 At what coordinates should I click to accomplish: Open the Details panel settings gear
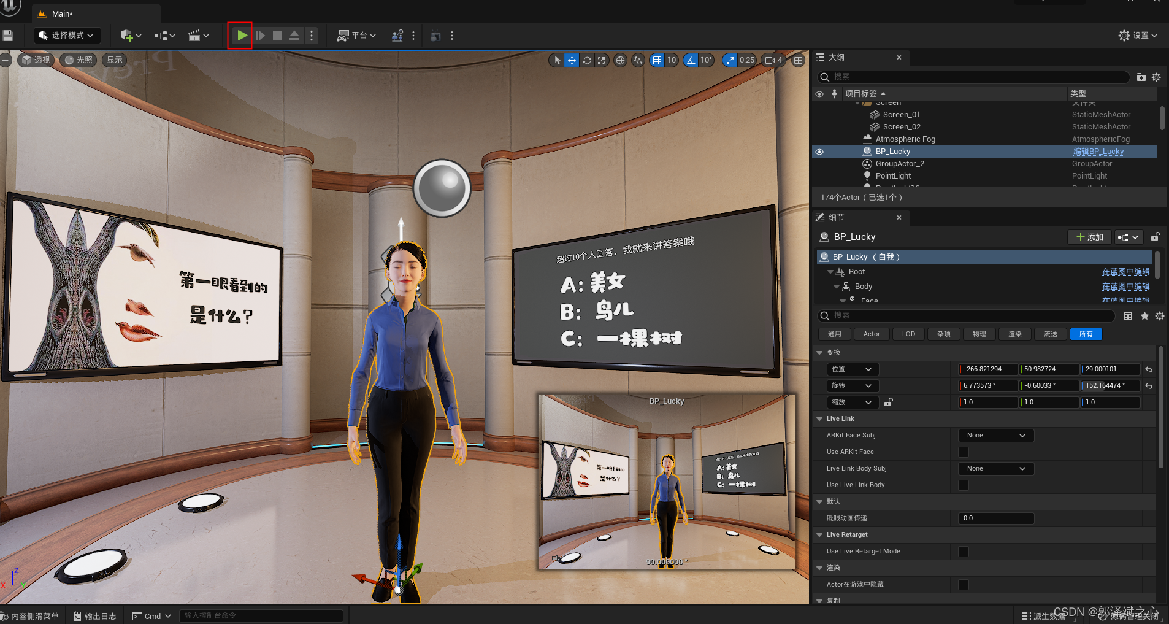(x=1159, y=316)
